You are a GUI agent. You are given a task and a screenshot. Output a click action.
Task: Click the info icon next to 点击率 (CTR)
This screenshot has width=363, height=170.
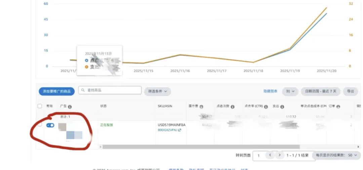[x=266, y=107]
